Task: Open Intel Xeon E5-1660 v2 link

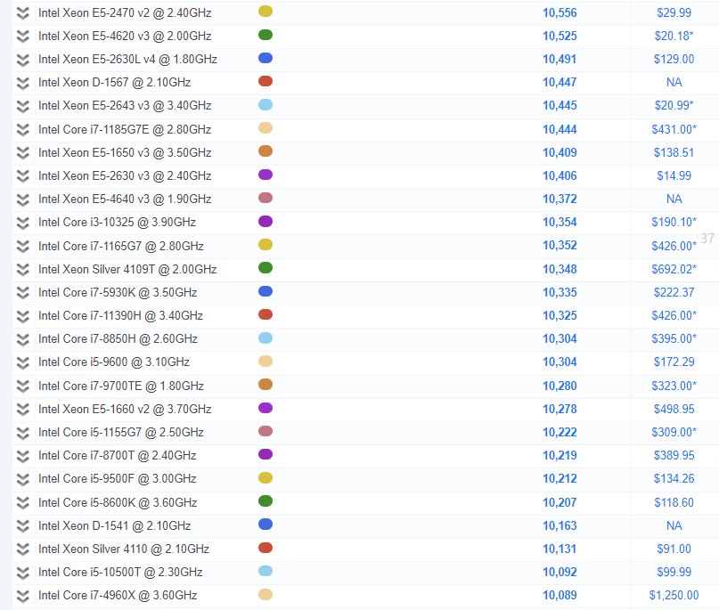Action: [125, 410]
